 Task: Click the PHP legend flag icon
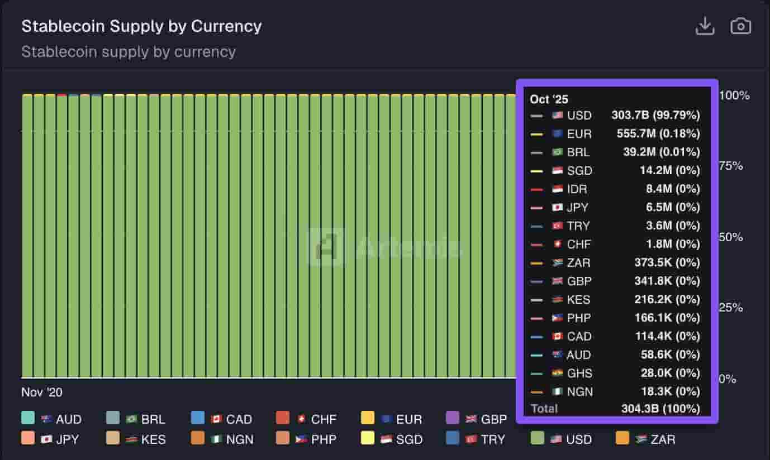click(x=303, y=439)
